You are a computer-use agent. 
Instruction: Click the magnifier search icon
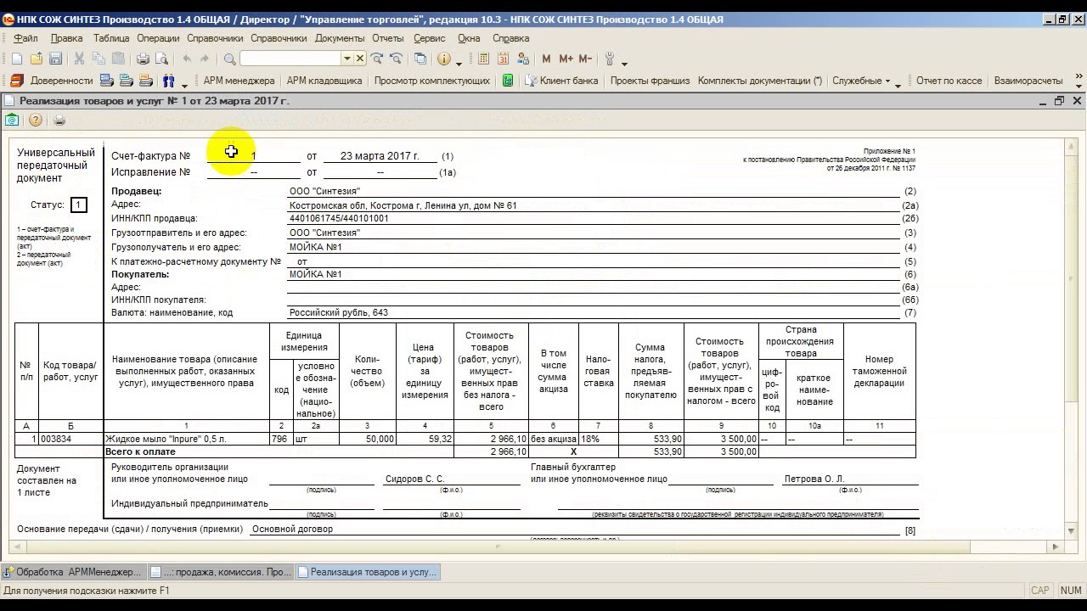coord(229,59)
